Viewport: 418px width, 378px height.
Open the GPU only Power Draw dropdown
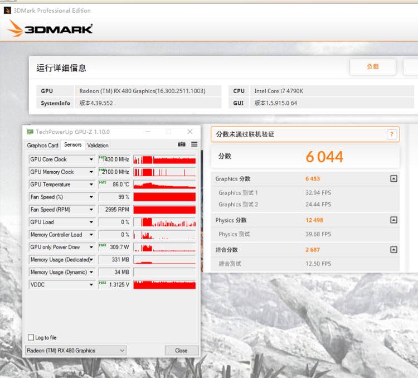coord(91,247)
